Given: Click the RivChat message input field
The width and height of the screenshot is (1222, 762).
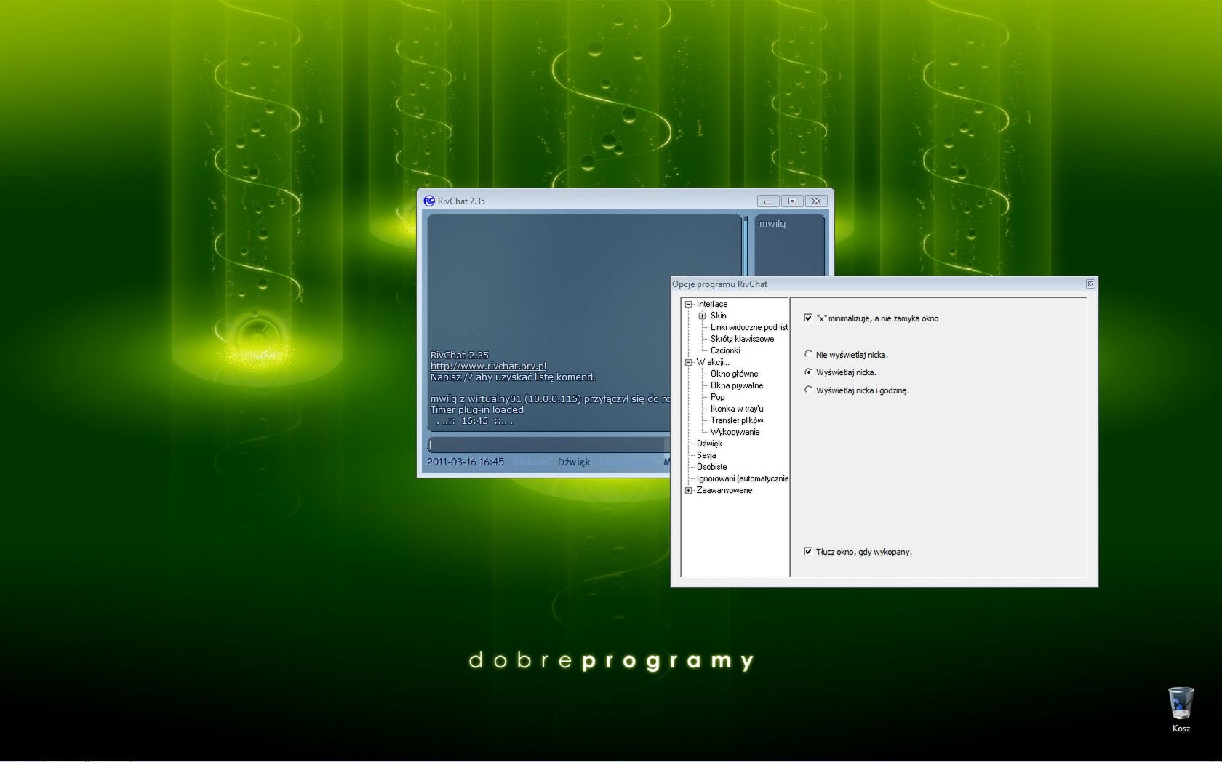Looking at the screenshot, I should (x=548, y=444).
